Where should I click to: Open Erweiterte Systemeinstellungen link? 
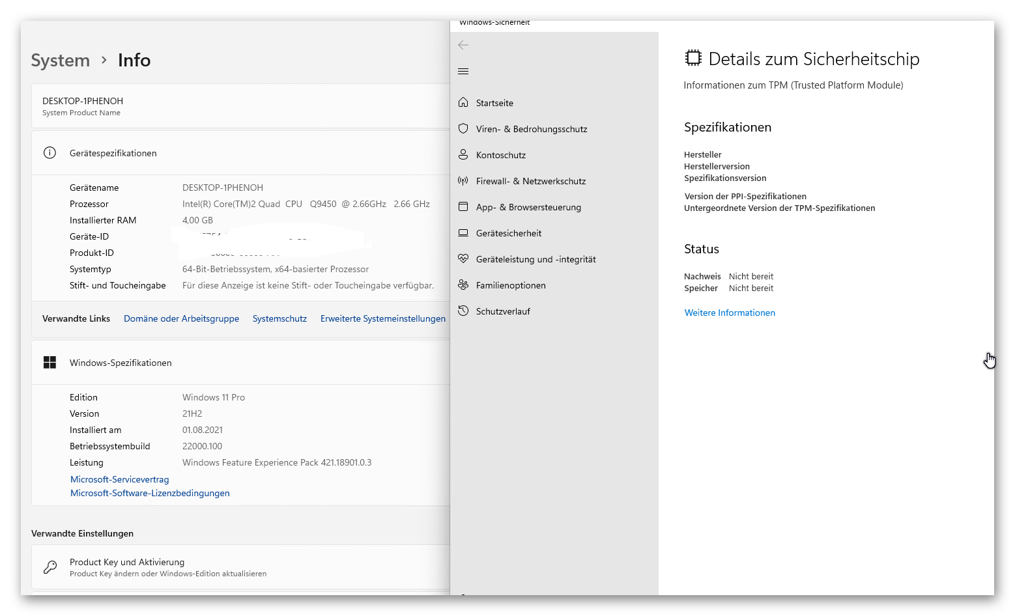click(x=383, y=318)
